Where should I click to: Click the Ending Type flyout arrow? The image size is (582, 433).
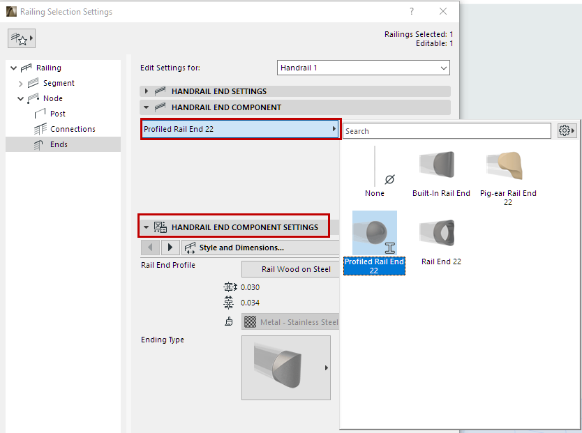coord(327,367)
